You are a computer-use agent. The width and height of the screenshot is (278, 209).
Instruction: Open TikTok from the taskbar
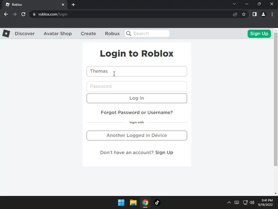(x=157, y=202)
